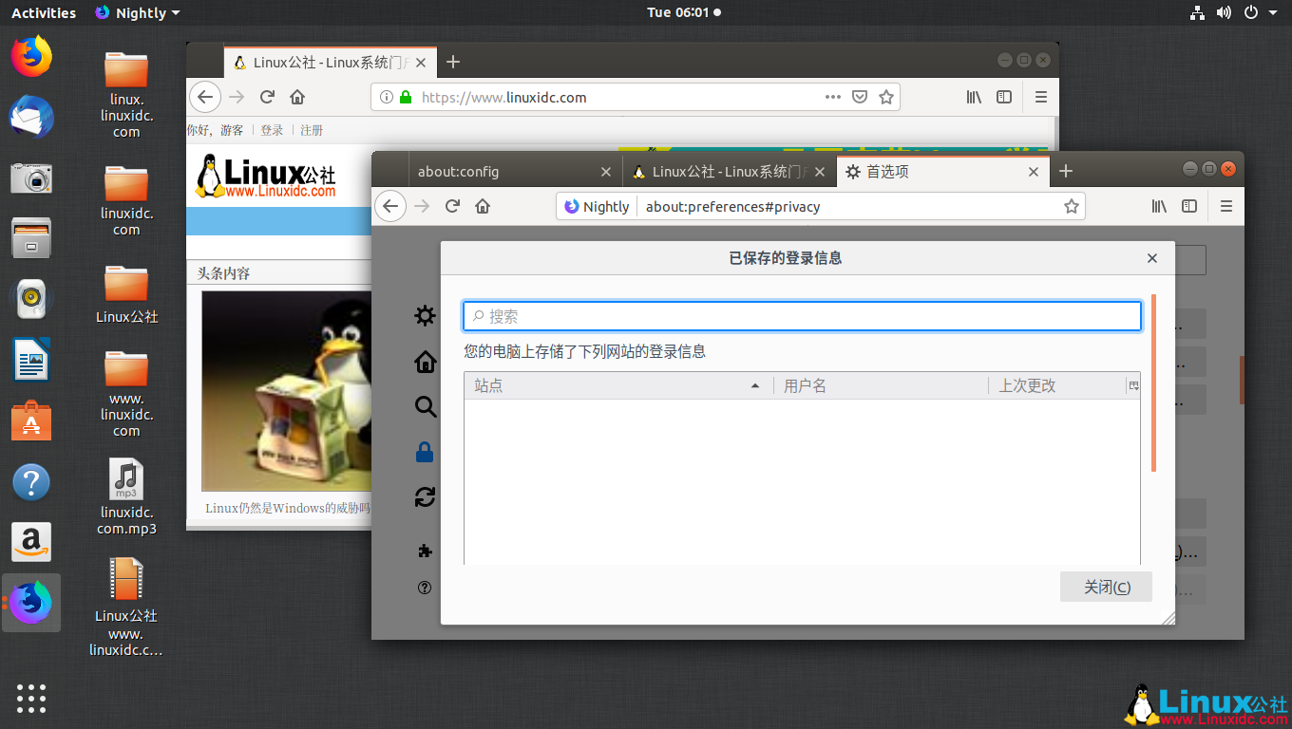Sort logins by 上次更改 column
Image resolution: width=1292 pixels, height=729 pixels.
pos(1057,385)
